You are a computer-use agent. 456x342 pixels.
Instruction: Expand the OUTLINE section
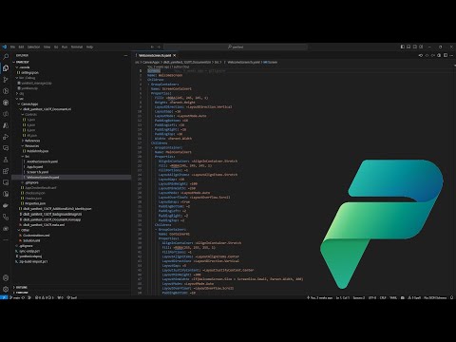point(21,287)
